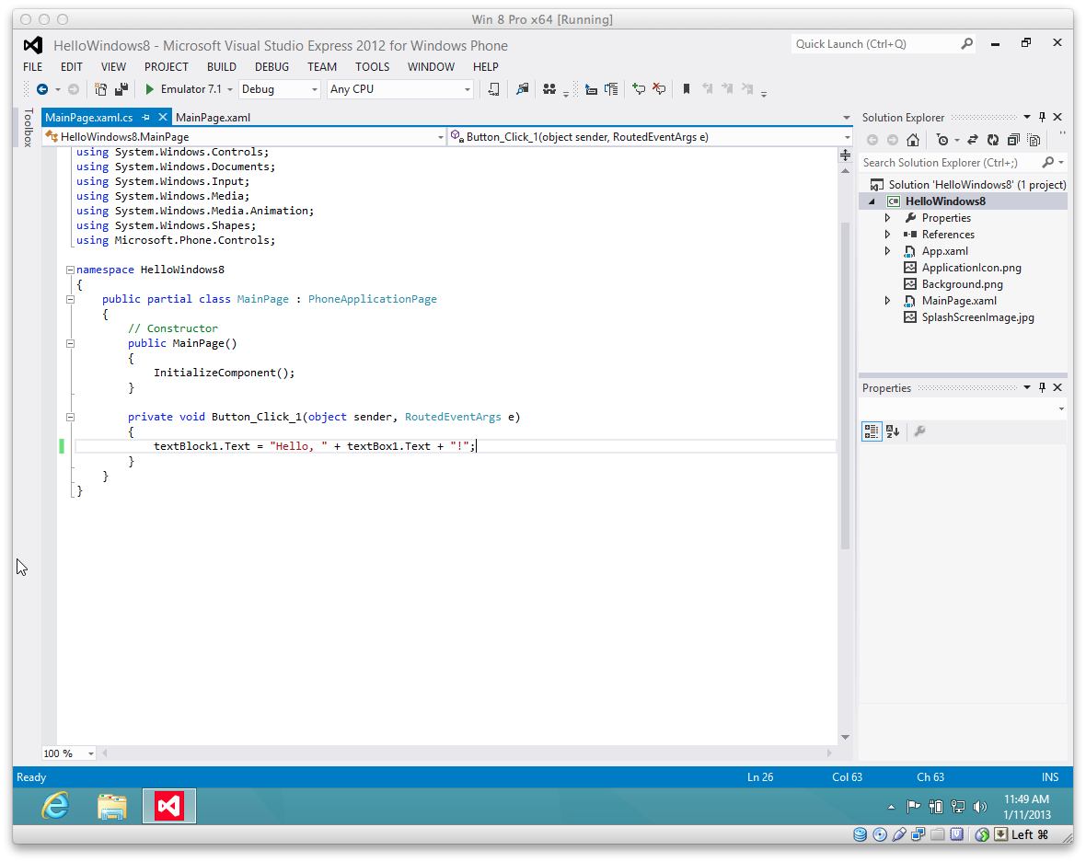This screenshot has height=862, width=1086.
Task: Open Property Pages via the wrench icon
Action: [x=919, y=431]
